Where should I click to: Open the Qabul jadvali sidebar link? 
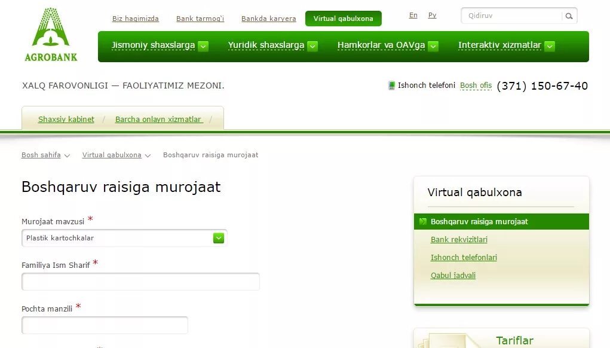453,276
